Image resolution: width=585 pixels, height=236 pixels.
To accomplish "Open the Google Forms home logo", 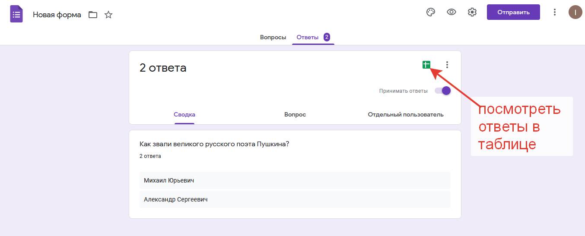I will (x=16, y=14).
